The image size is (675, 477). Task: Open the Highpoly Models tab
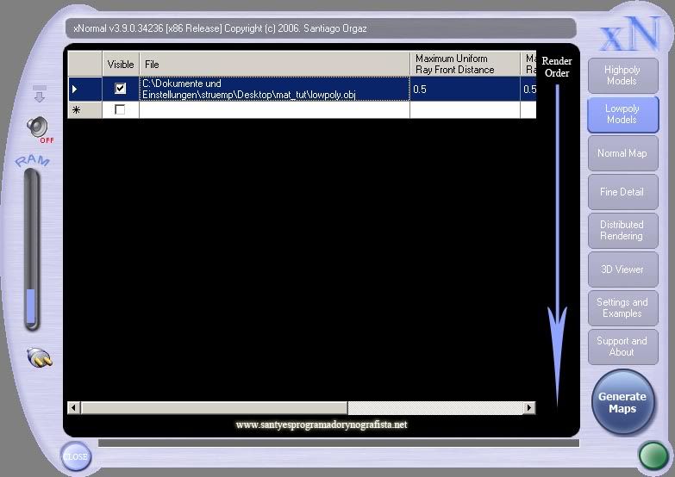coord(622,75)
